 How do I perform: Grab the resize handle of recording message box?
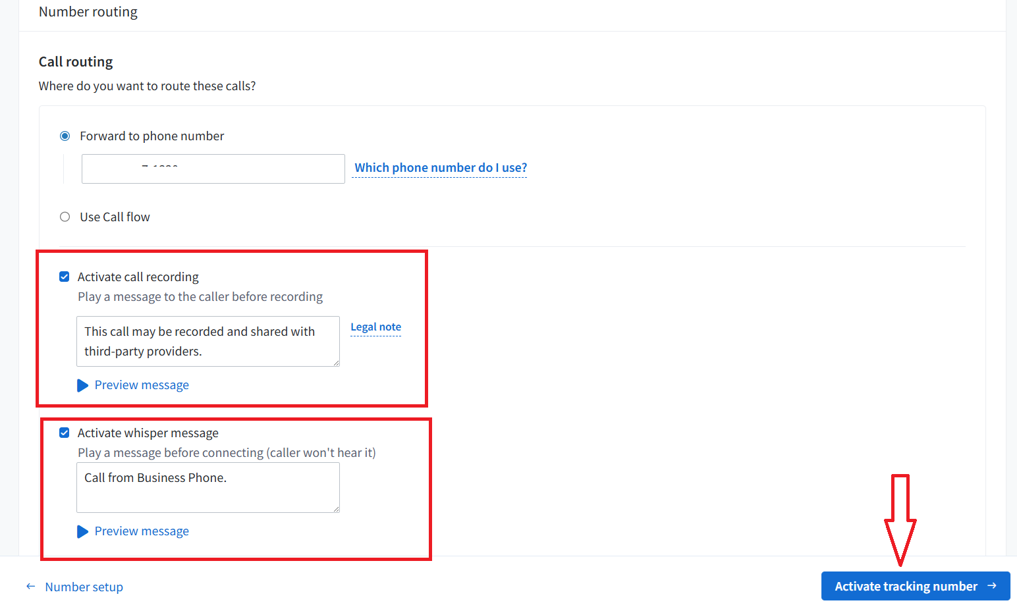pyautogui.click(x=336, y=363)
